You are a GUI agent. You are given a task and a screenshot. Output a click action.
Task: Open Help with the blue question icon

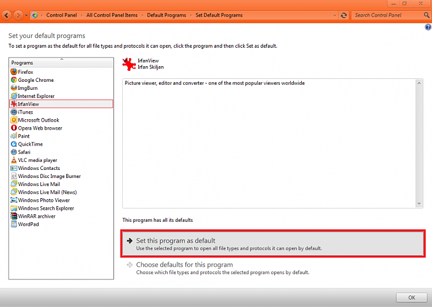[428, 26]
